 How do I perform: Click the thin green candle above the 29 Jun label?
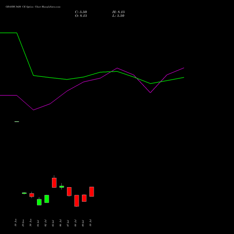tap(24, 193)
